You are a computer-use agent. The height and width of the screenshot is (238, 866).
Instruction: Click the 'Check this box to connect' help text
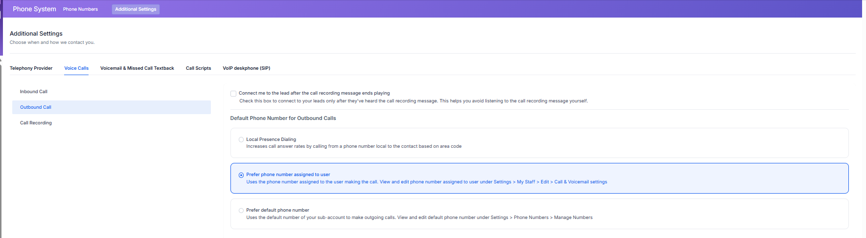click(413, 101)
